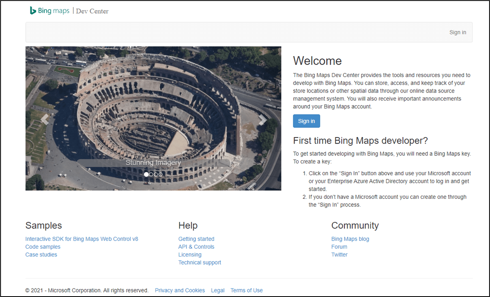
Task: Click the Stunning Imagery caption
Action: (x=153, y=163)
